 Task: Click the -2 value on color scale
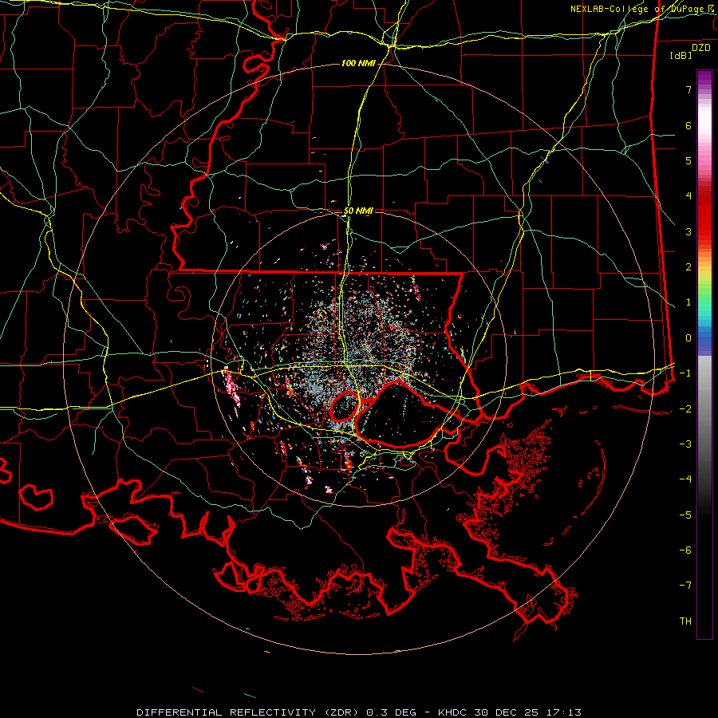[685, 409]
